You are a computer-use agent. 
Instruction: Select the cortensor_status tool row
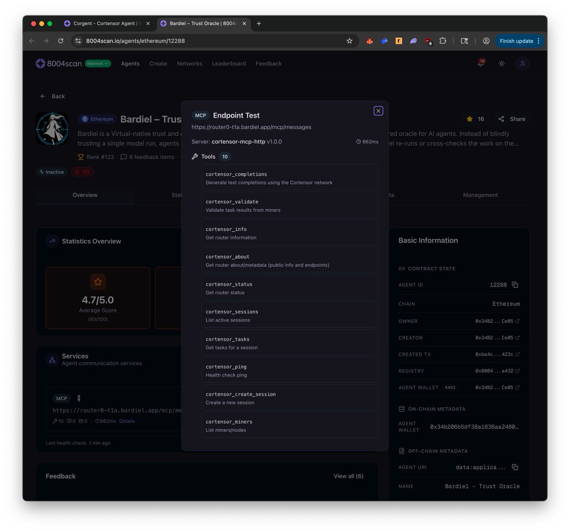click(x=290, y=288)
